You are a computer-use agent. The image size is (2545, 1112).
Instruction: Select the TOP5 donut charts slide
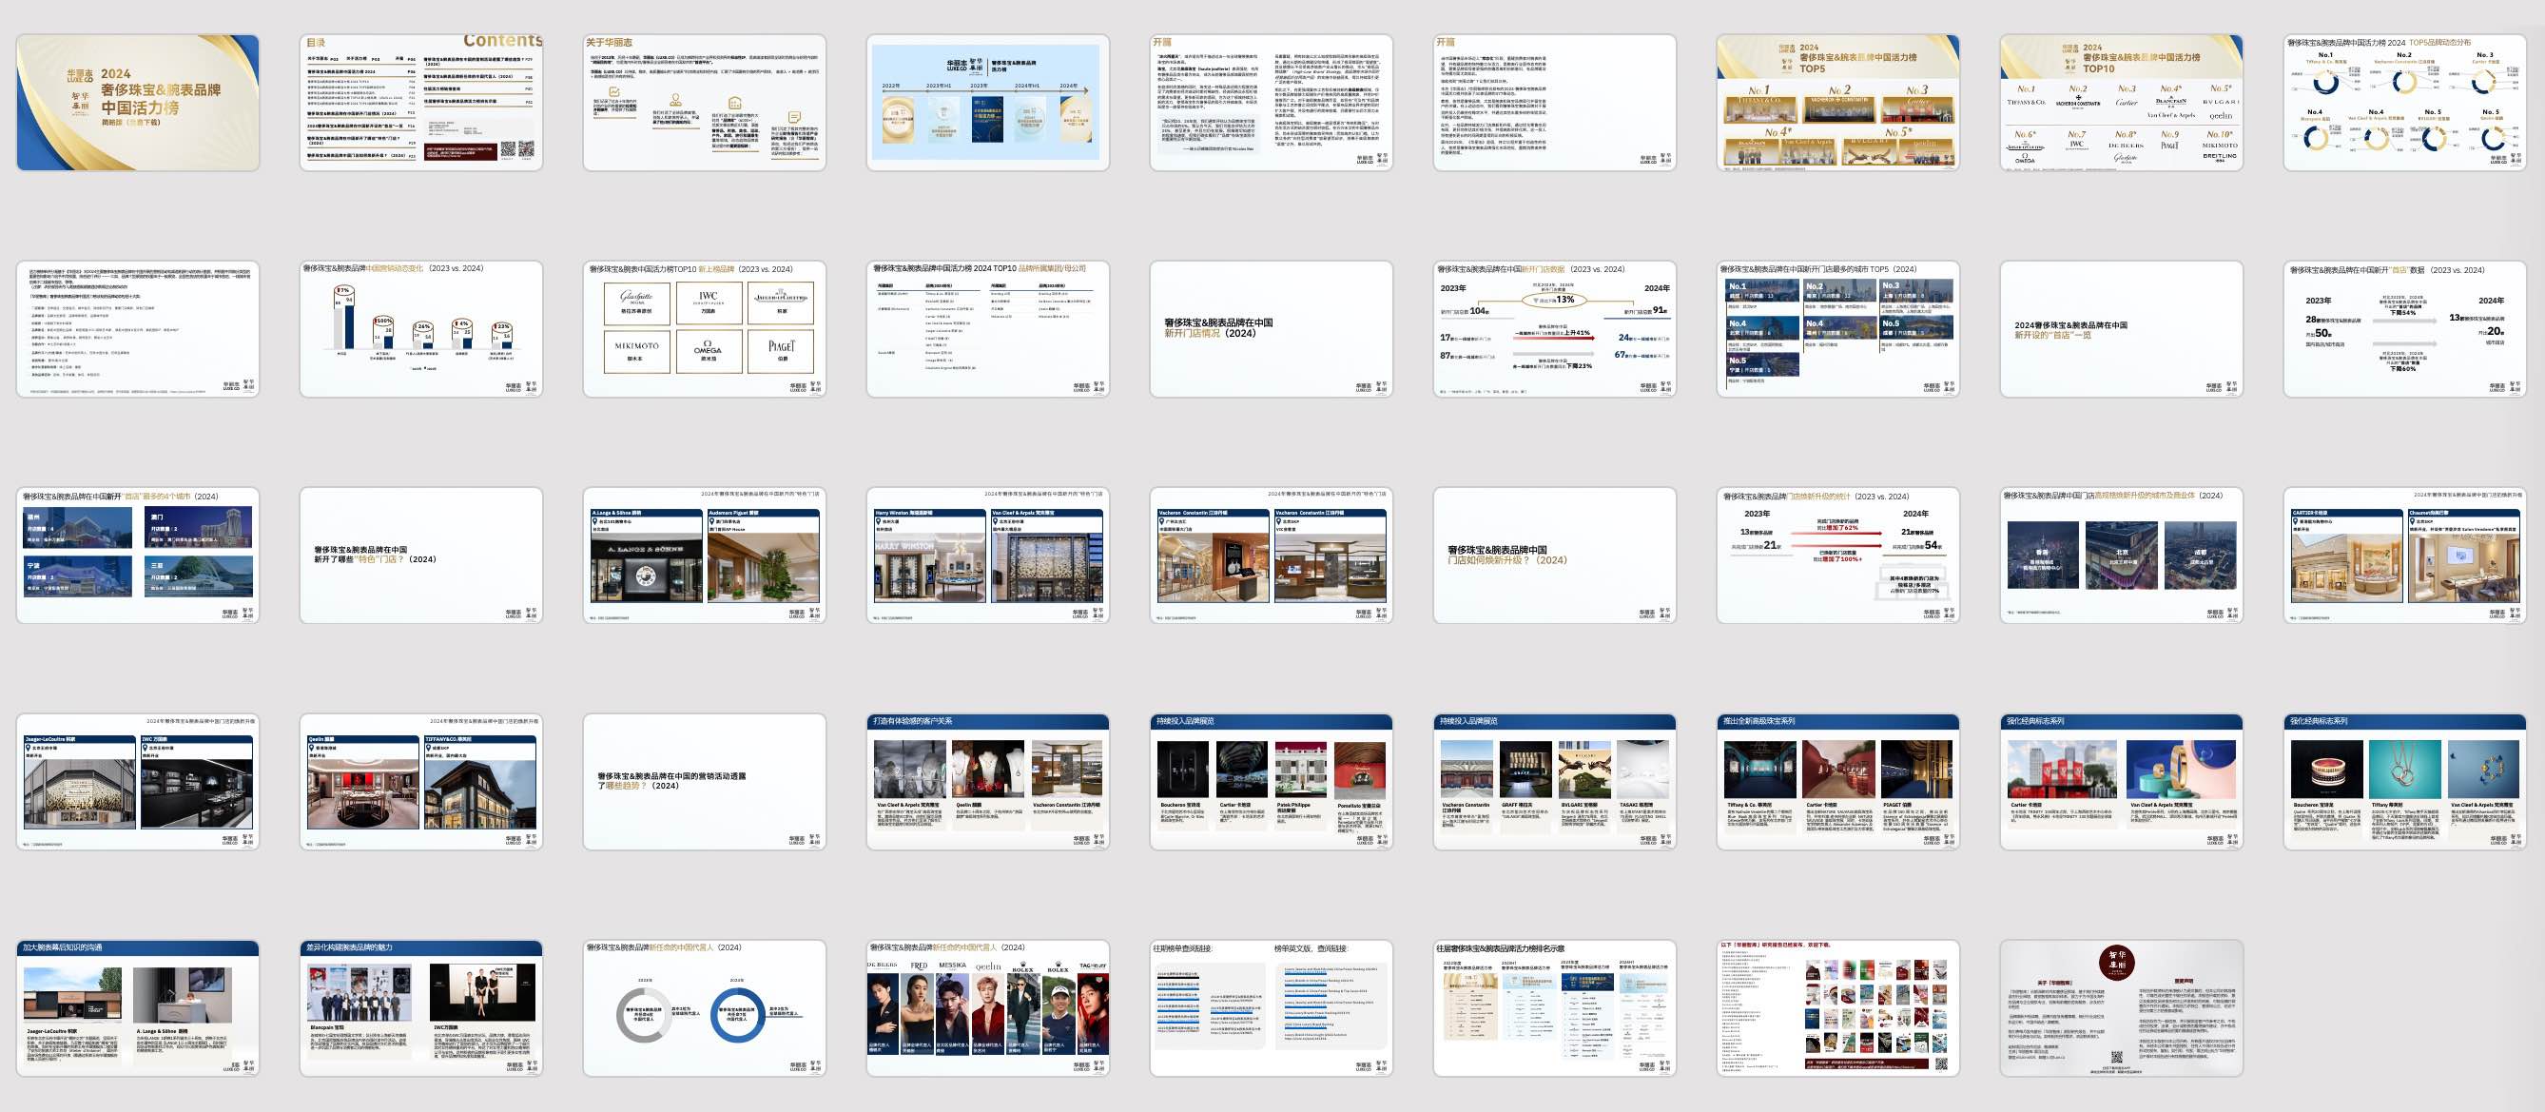pyautogui.click(x=2404, y=103)
